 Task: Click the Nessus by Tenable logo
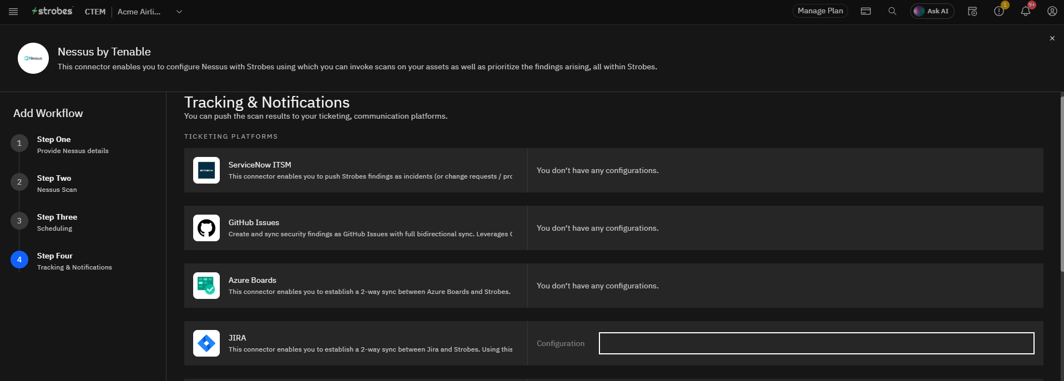(33, 58)
